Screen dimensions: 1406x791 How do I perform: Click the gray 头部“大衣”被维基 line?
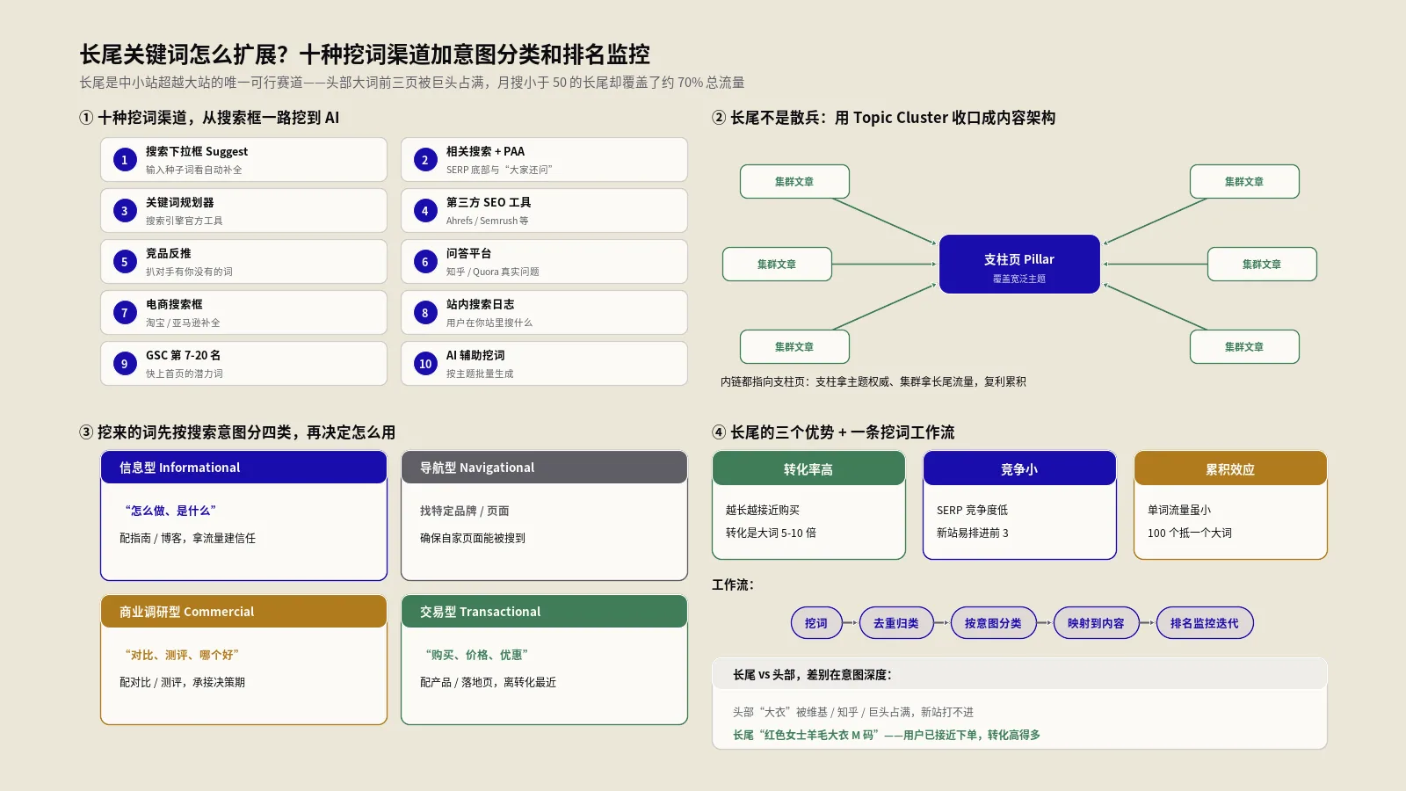(853, 712)
